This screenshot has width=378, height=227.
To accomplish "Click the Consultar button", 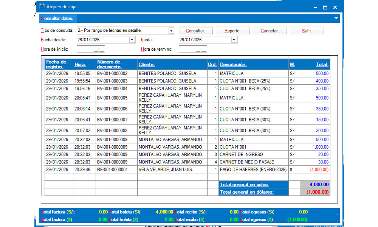I will click(x=195, y=31).
